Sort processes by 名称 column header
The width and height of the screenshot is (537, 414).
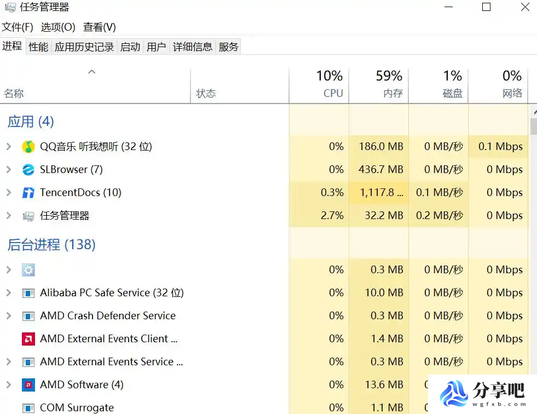coord(95,85)
